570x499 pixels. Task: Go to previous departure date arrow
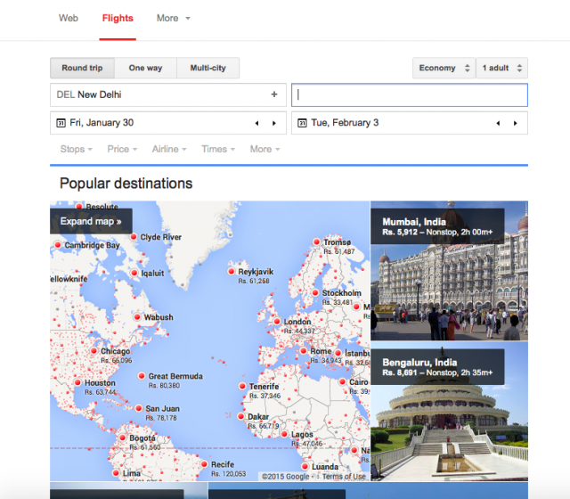coord(257,123)
